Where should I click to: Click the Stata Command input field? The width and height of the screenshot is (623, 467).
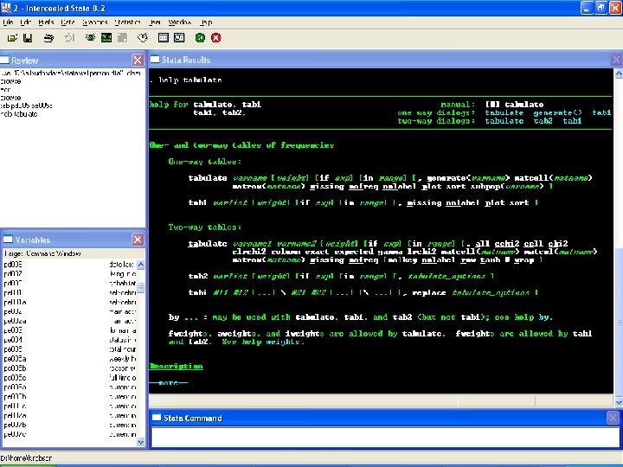click(385, 437)
